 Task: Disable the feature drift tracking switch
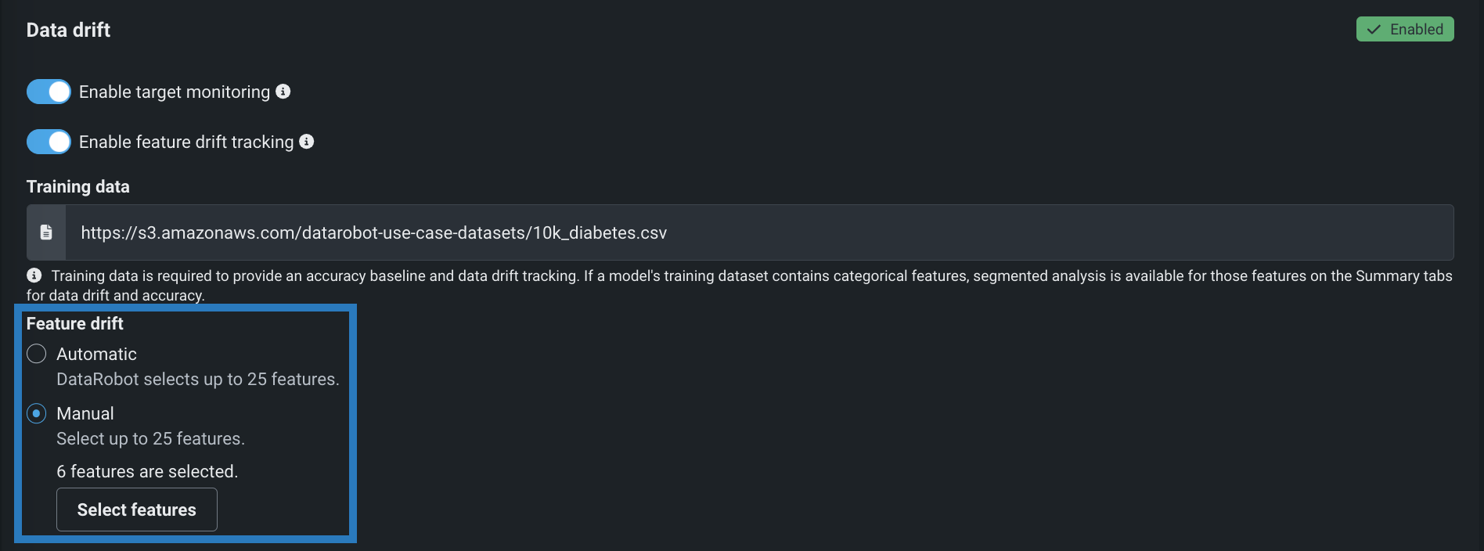click(49, 142)
